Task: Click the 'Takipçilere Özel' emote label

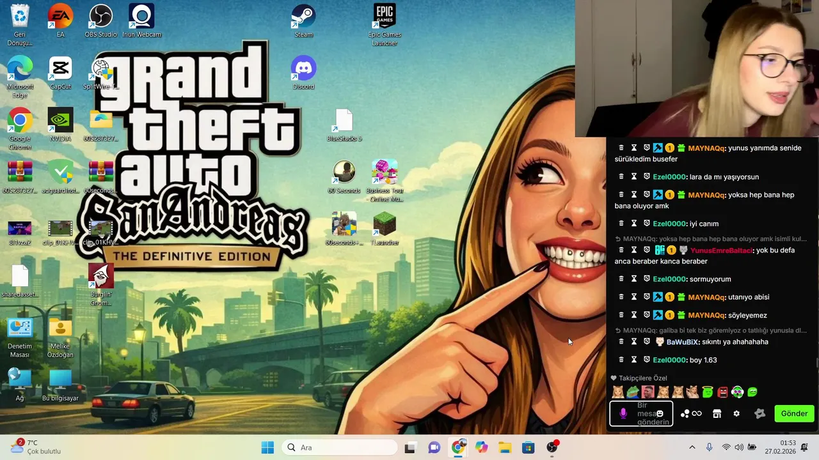Action: 642,378
